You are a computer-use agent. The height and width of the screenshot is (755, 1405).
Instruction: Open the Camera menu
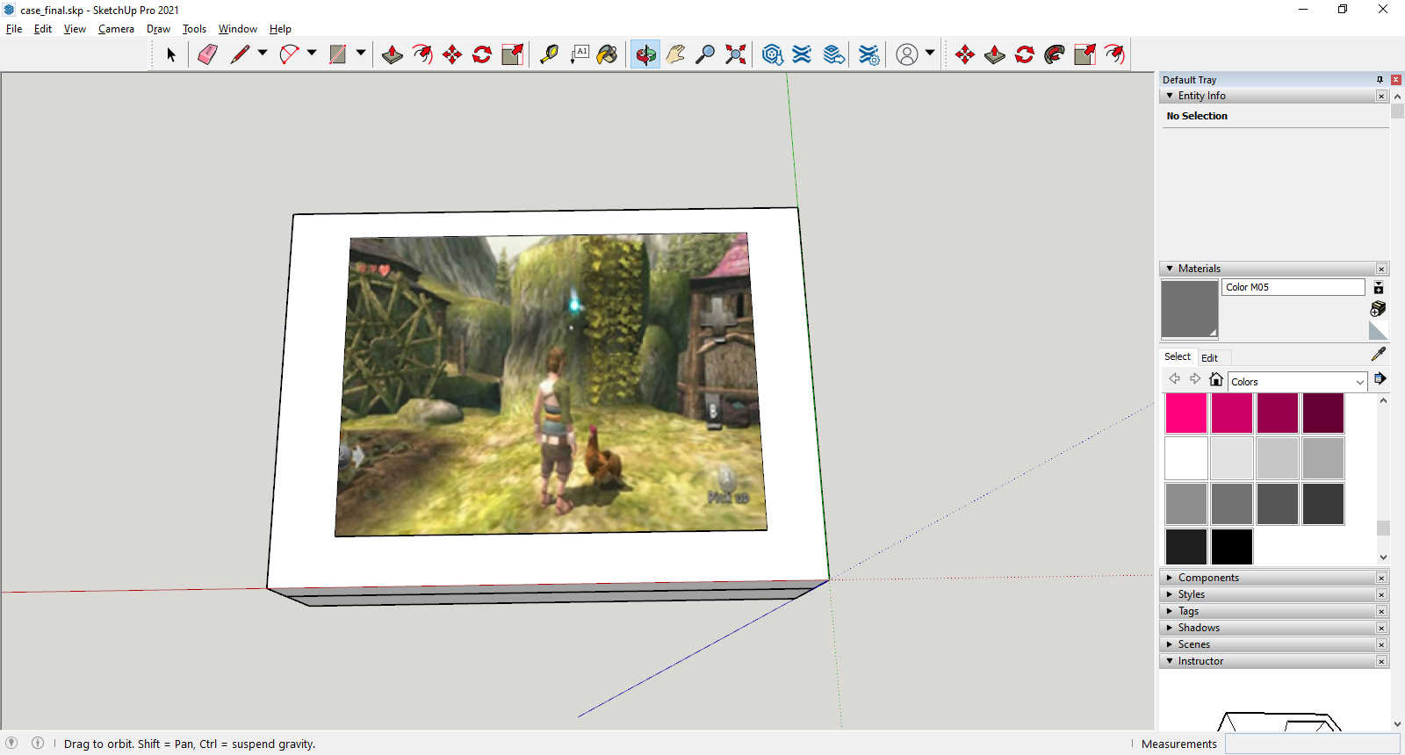click(x=116, y=29)
